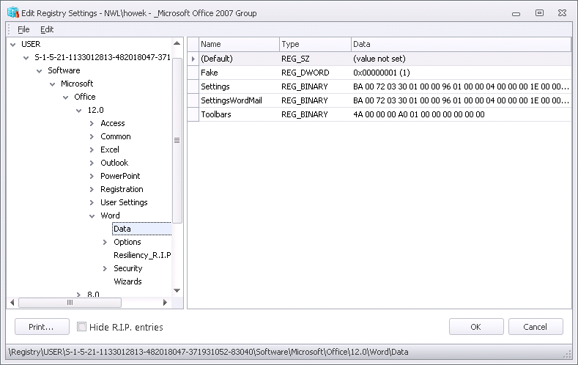
Task: Close the Edit Registry Settings window
Action: (562, 13)
